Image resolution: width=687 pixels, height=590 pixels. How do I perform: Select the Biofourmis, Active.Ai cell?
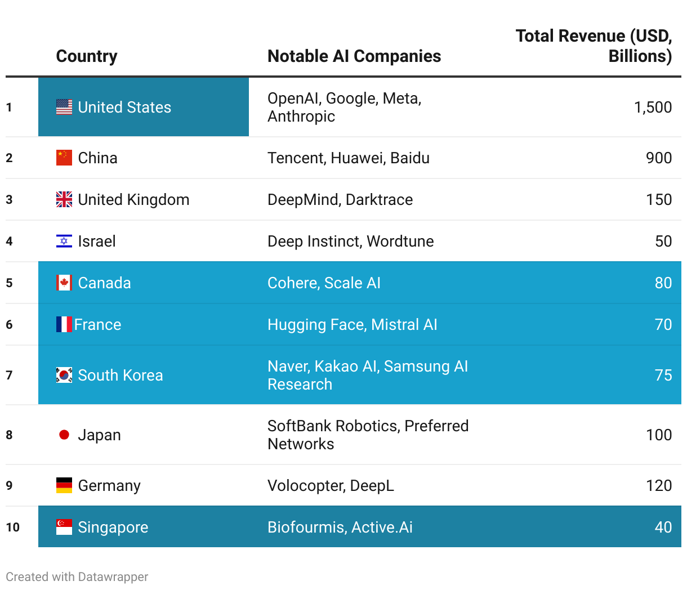340,527
